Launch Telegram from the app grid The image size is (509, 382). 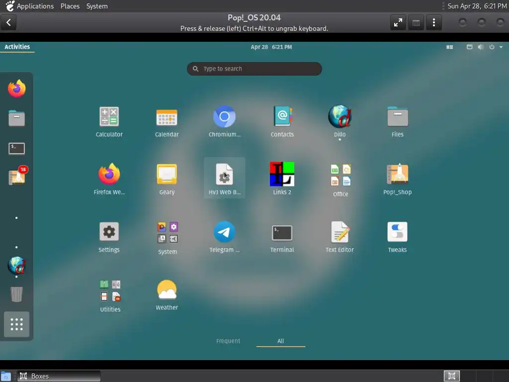224,237
